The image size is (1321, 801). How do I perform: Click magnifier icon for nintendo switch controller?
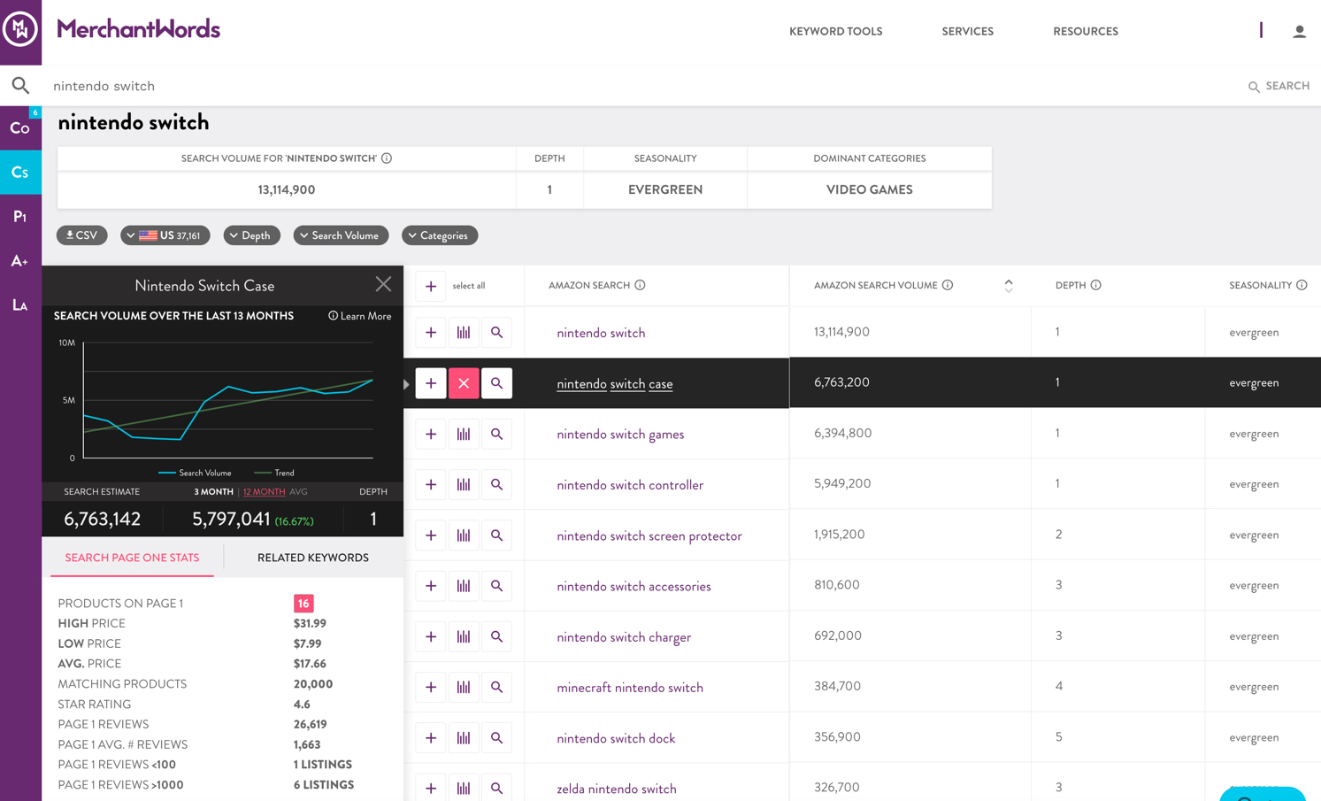[x=496, y=485]
